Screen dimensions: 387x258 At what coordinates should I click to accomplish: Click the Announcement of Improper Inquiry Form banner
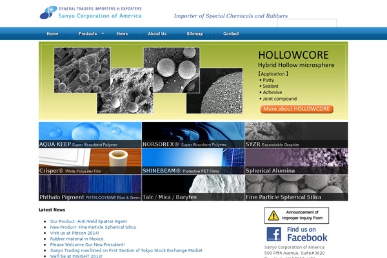tap(297, 215)
